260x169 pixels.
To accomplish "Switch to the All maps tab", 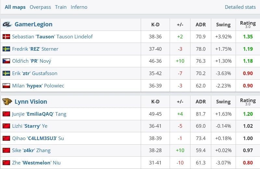I will click(x=15, y=7).
